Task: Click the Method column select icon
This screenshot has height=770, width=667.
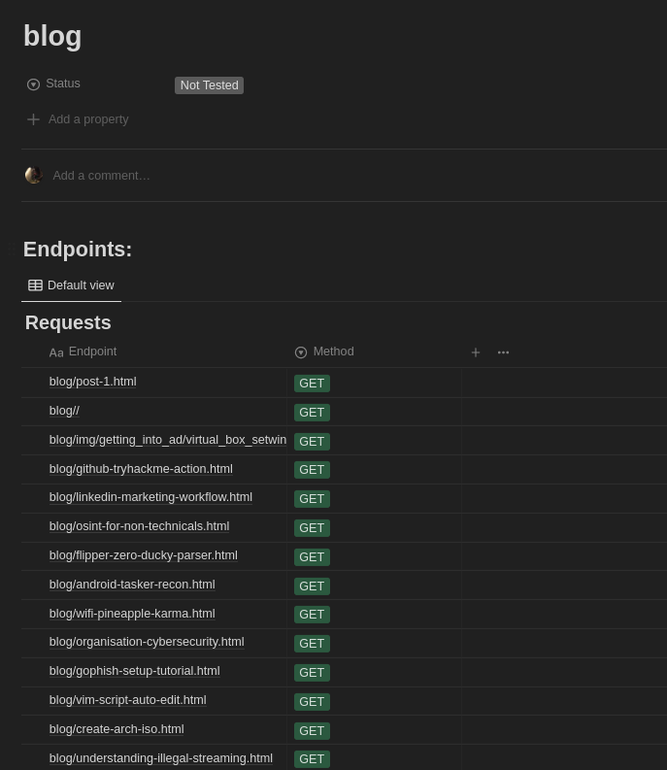Action: click(301, 352)
